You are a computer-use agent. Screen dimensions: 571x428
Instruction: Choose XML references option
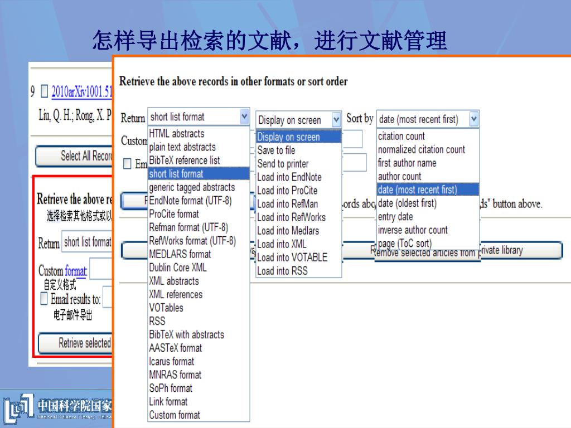click(199, 294)
